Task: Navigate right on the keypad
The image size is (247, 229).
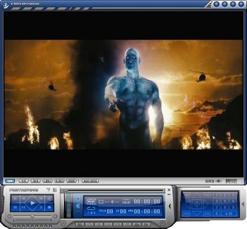Action: coord(206,204)
